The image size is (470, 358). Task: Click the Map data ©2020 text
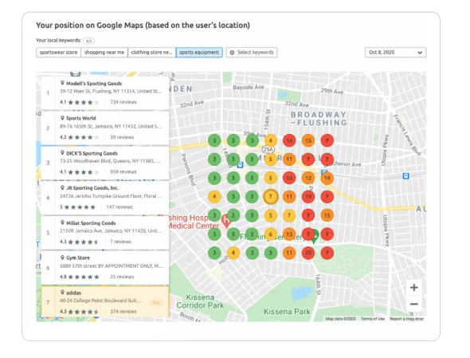340,319
